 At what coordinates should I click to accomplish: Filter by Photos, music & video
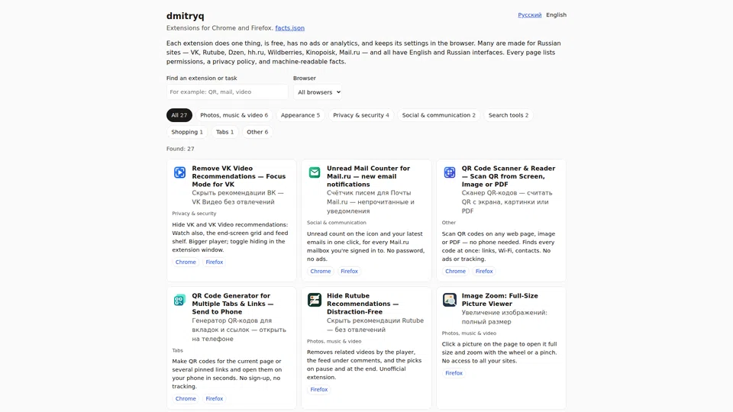234,115
